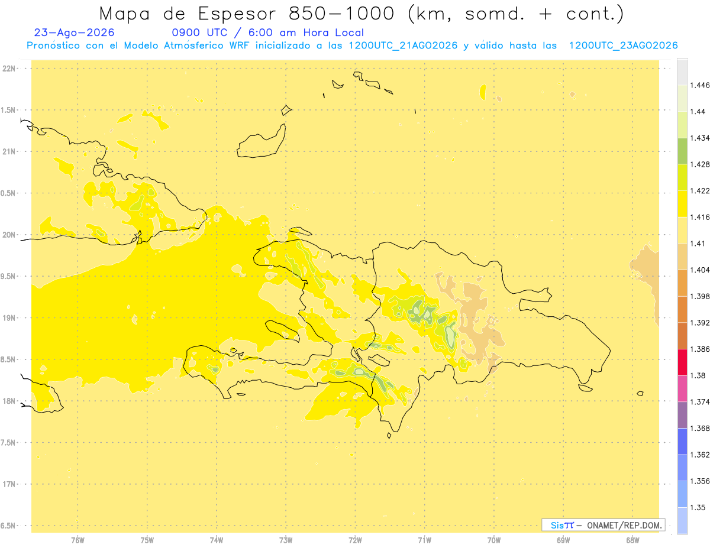The height and width of the screenshot is (548, 710).
Task: Click the legend value '1.422'
Action: pos(700,191)
